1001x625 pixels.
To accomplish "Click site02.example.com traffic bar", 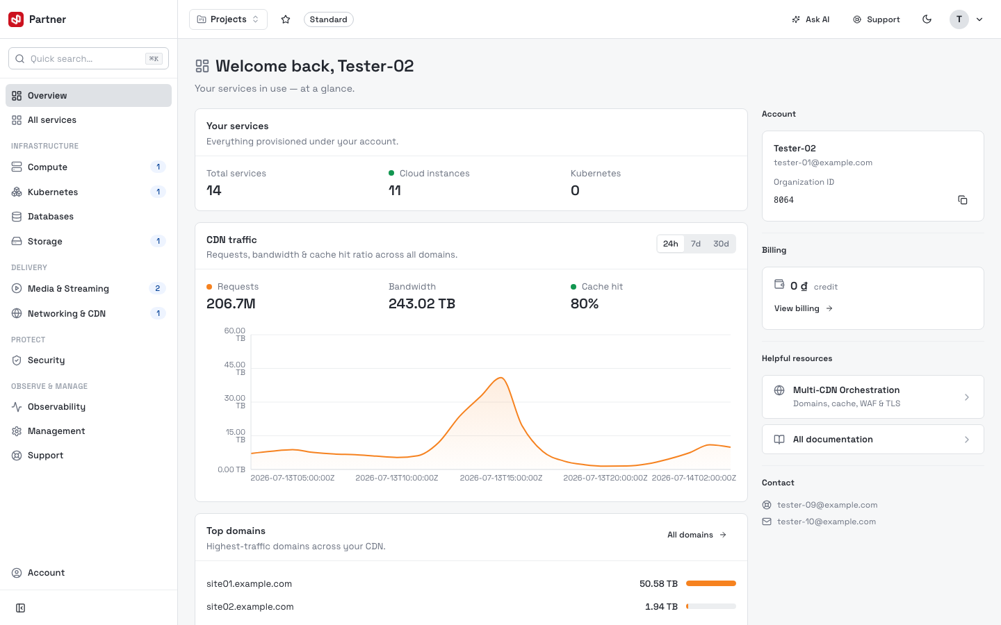I will point(711,606).
